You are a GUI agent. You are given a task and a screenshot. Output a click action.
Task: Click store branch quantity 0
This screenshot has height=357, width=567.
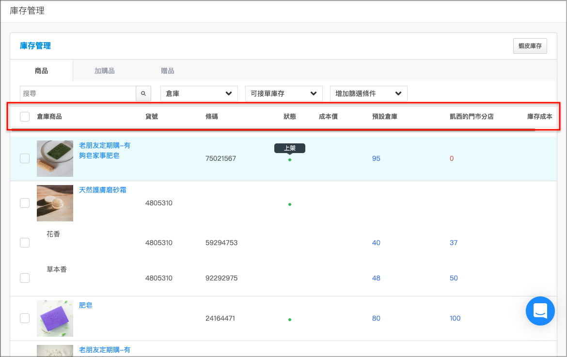click(452, 158)
